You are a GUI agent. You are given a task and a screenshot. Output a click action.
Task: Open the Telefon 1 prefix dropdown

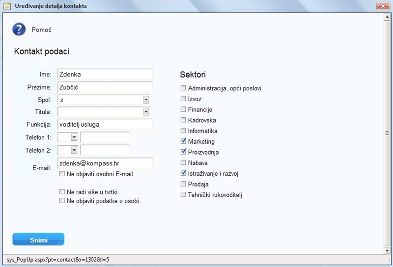(74, 137)
